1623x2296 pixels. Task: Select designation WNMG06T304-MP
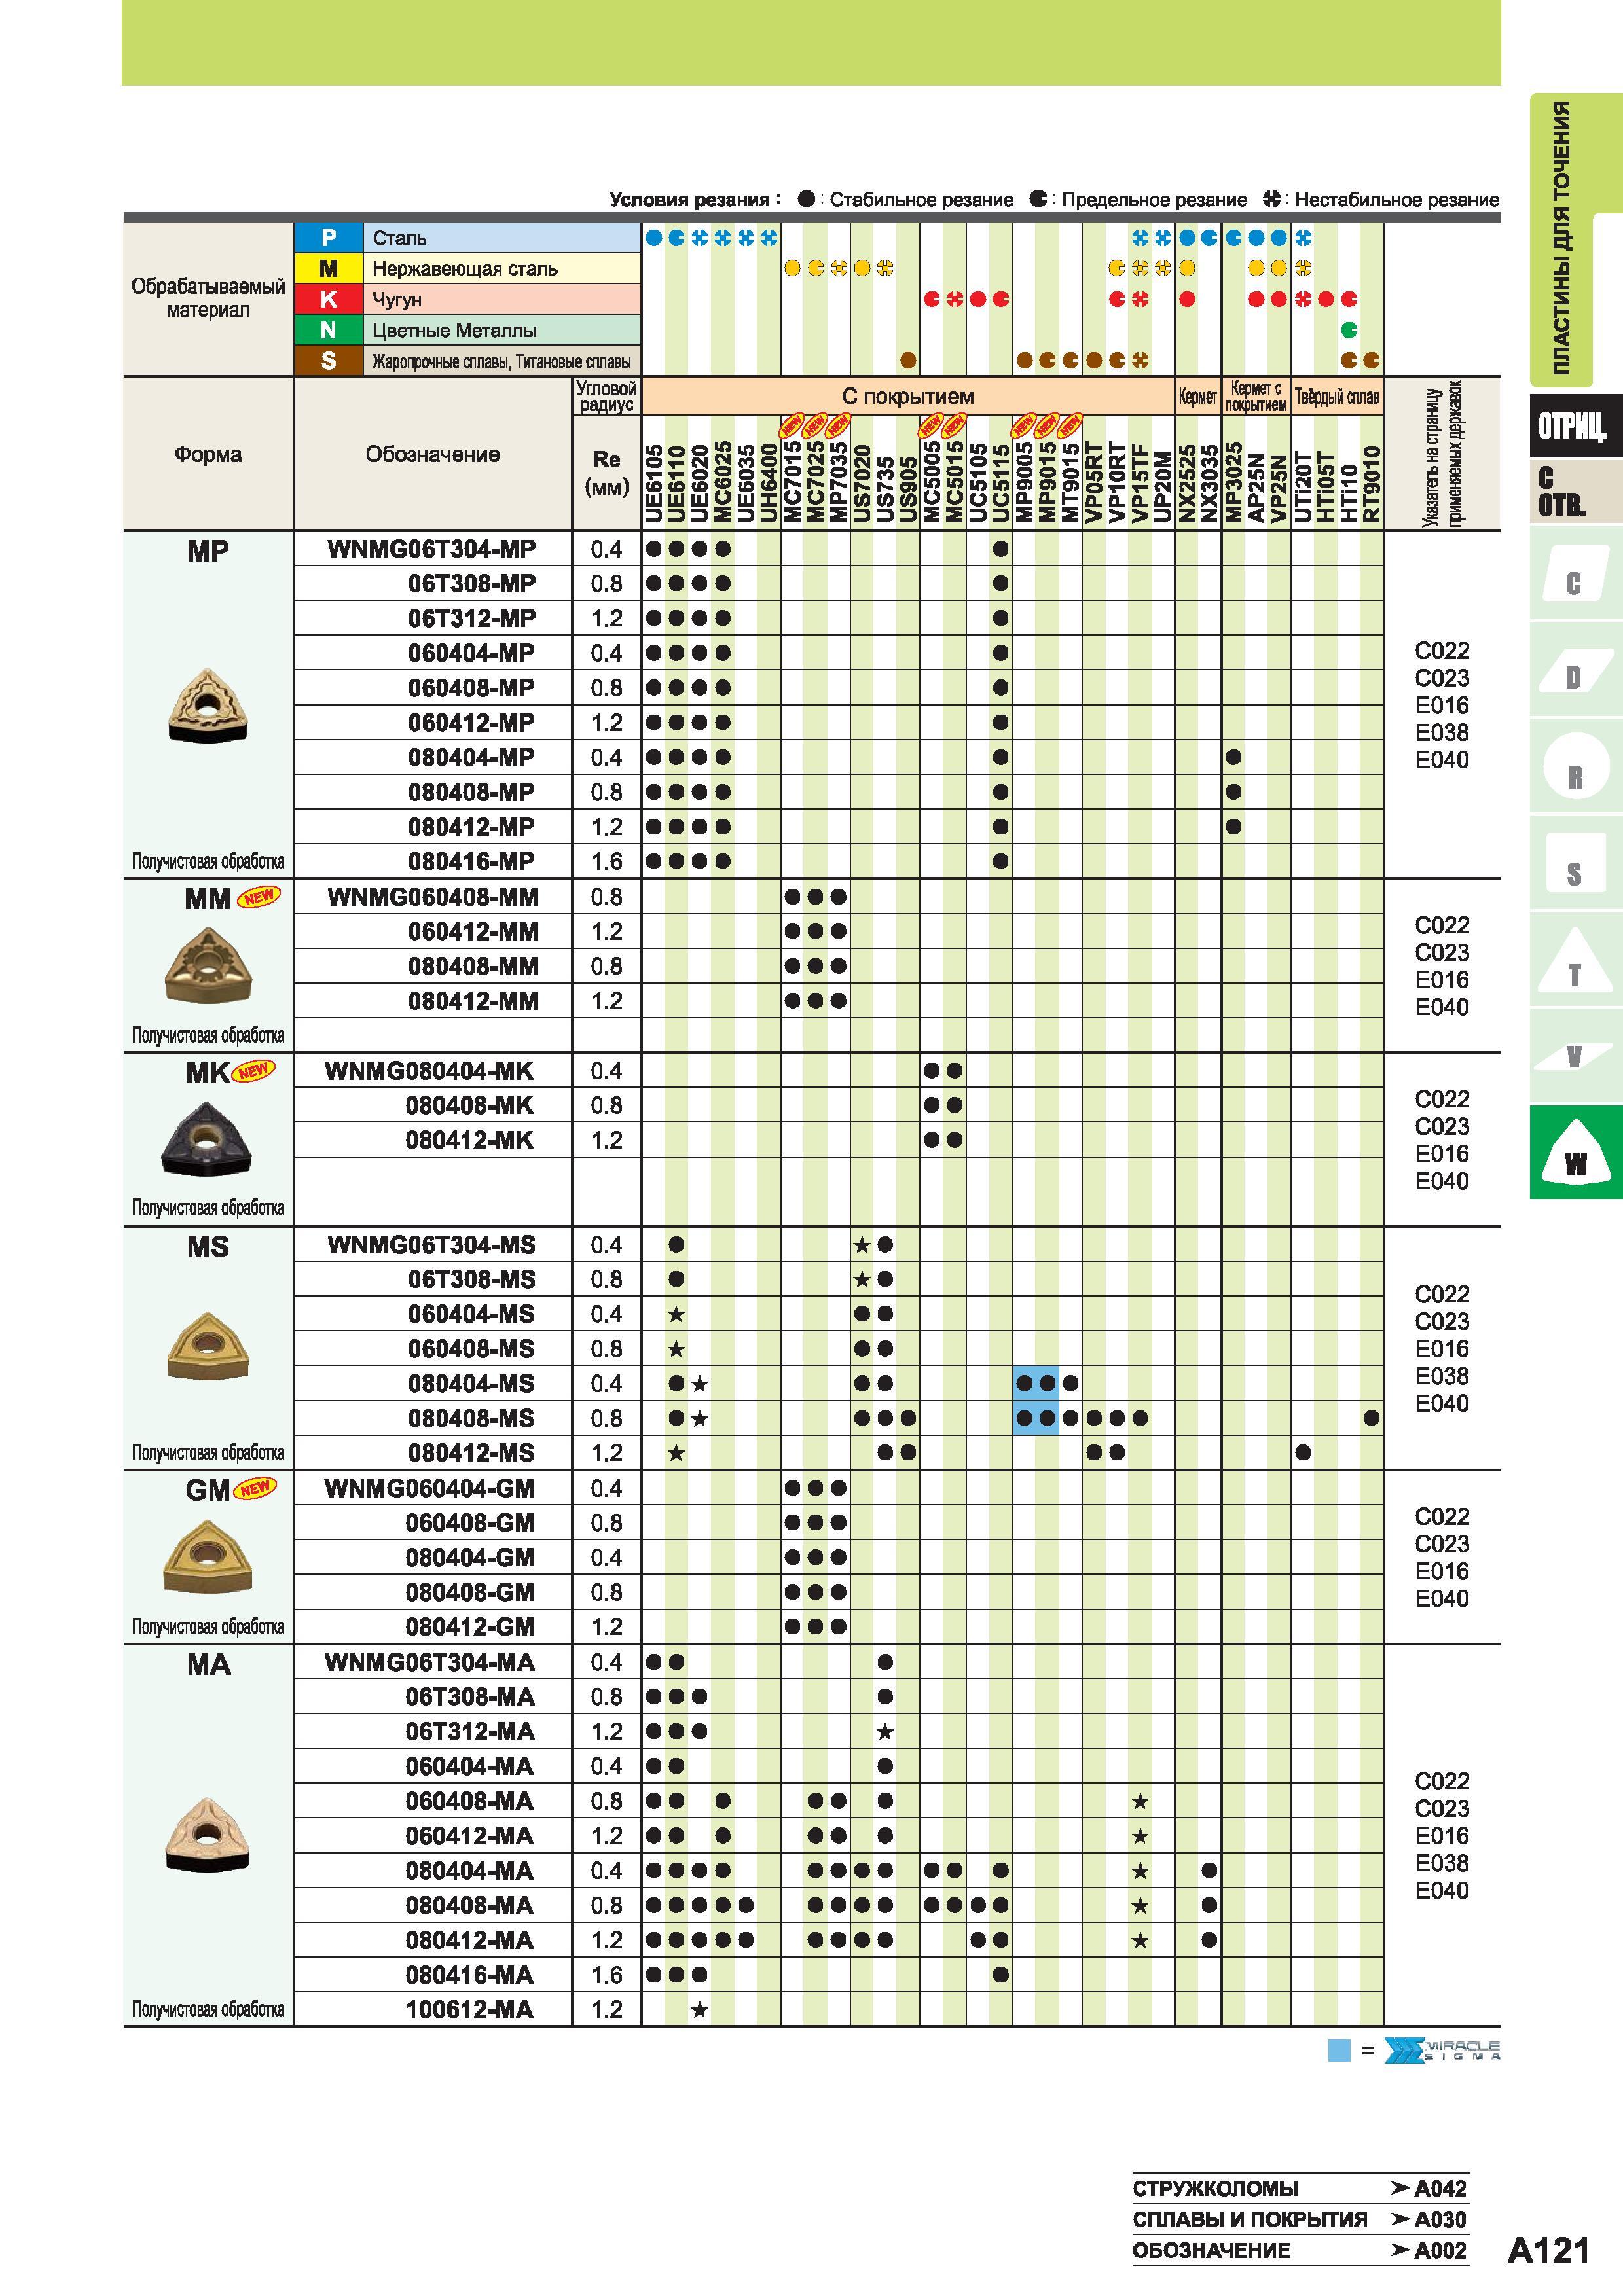(x=431, y=549)
